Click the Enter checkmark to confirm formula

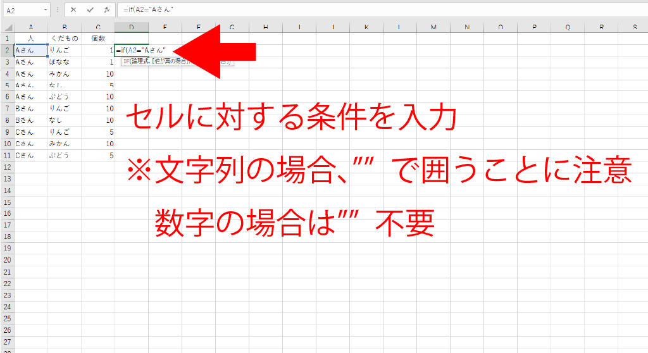point(90,11)
